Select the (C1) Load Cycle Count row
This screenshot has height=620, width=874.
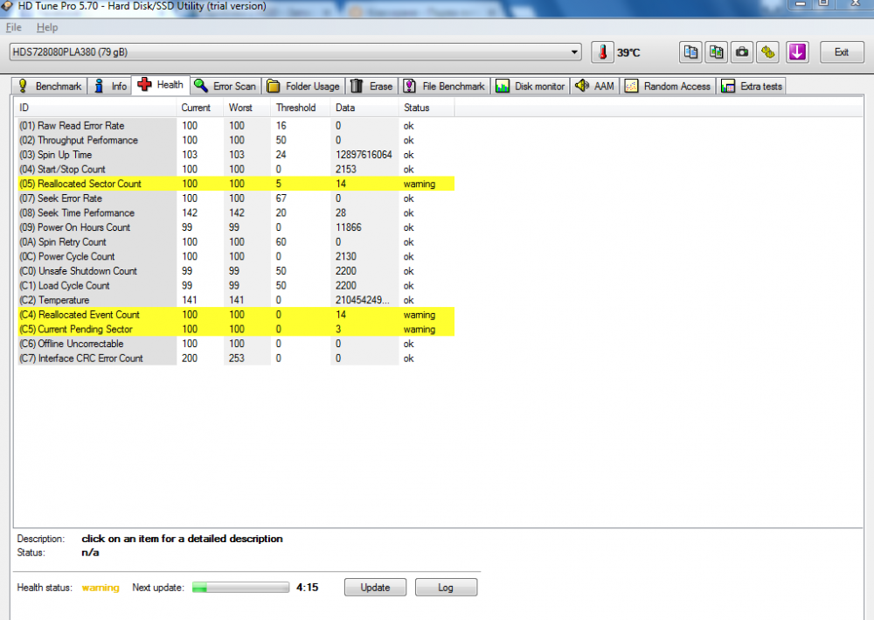pyautogui.click(x=236, y=285)
